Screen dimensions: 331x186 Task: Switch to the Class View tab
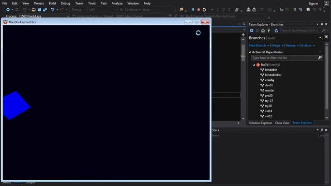pos(282,123)
